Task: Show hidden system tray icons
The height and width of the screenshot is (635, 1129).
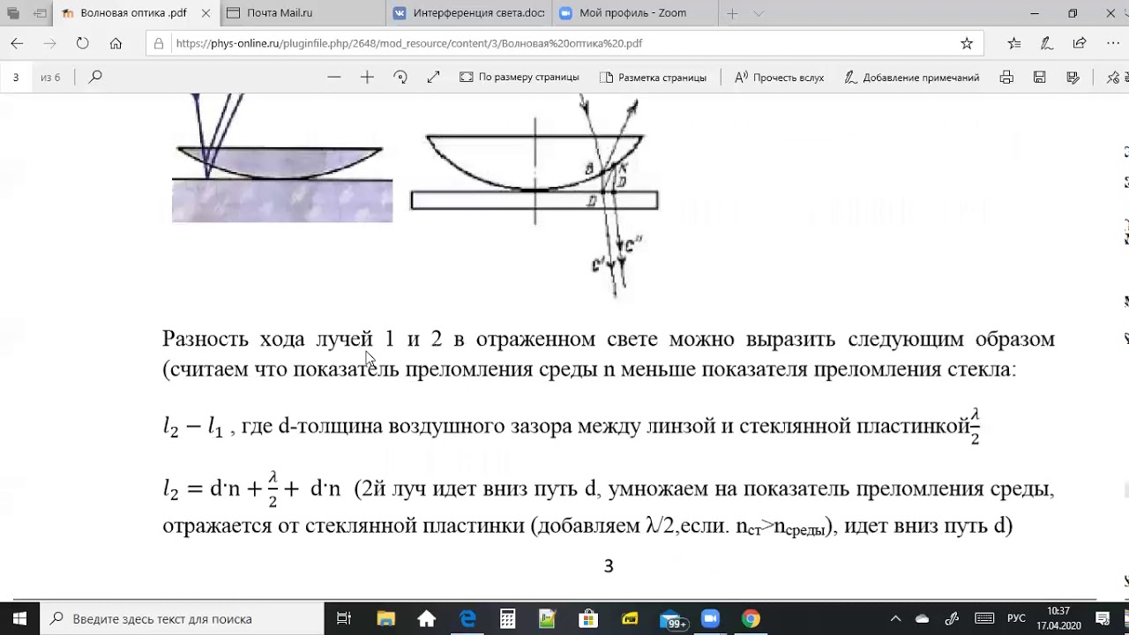Action: click(x=895, y=618)
